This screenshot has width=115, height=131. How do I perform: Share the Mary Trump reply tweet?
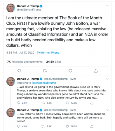click(92, 103)
